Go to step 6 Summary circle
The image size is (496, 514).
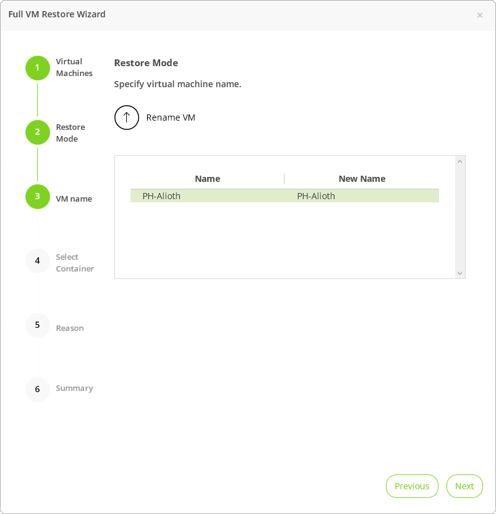(x=37, y=390)
